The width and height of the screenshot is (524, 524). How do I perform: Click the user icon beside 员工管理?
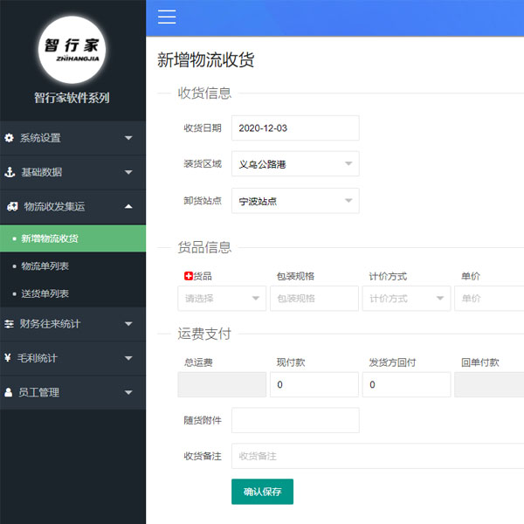click(10, 393)
